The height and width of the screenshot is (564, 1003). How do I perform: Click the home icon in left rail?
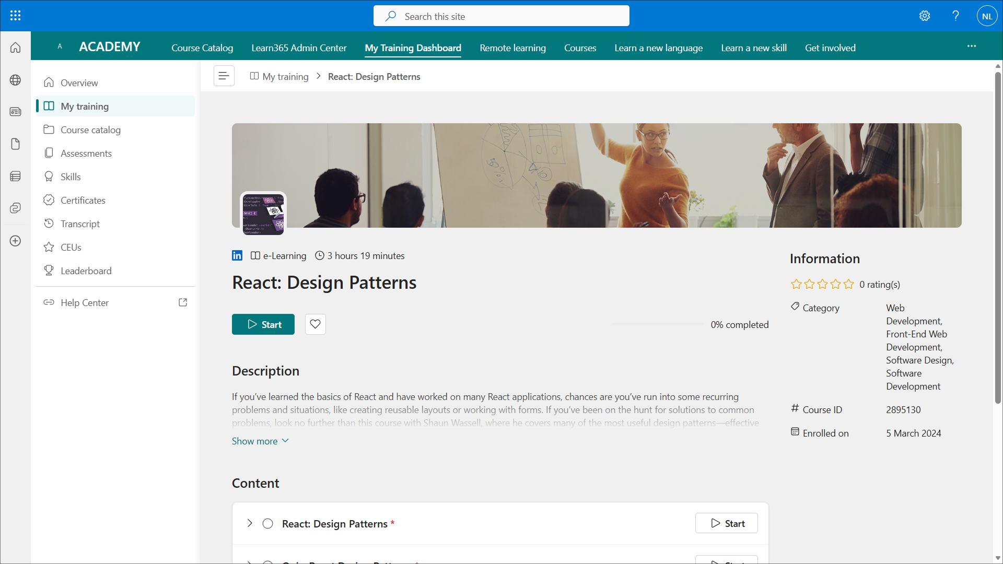pyautogui.click(x=15, y=48)
